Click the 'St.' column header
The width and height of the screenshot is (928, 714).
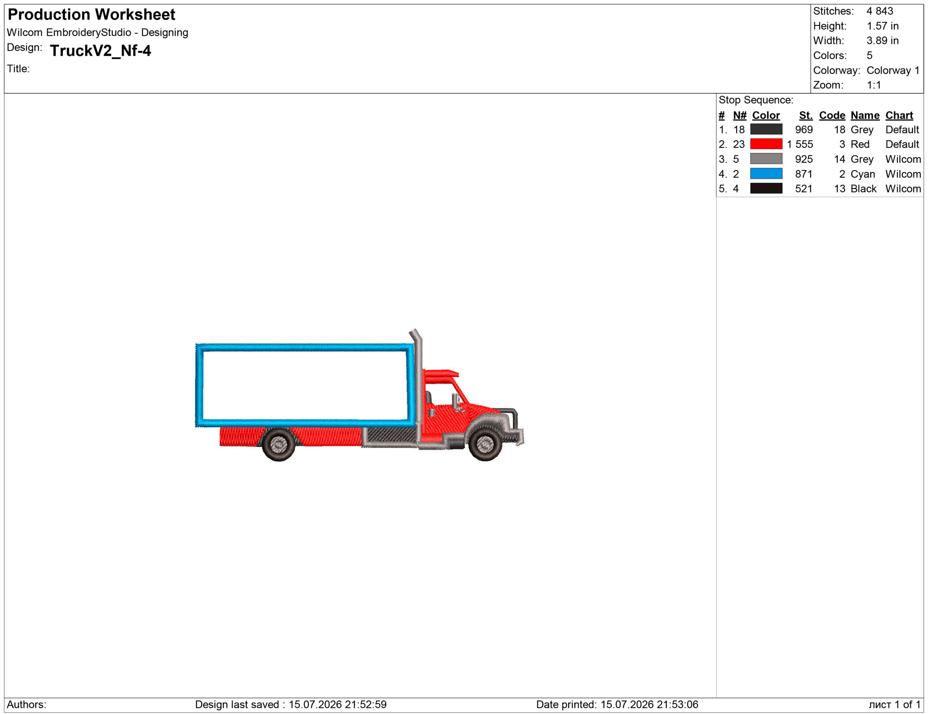coord(805,116)
